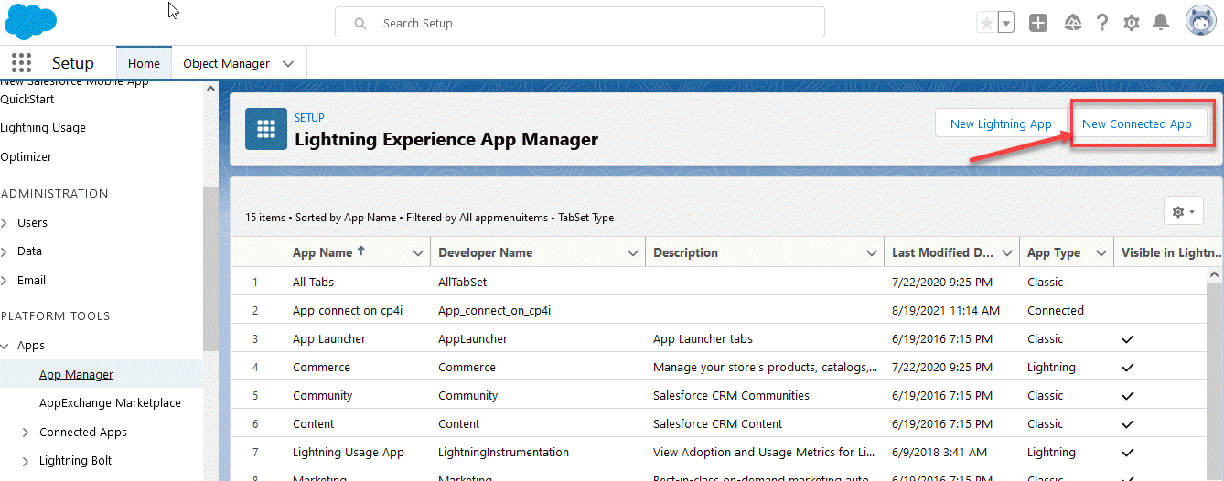Open Global Actions plus icon

pyautogui.click(x=1037, y=24)
